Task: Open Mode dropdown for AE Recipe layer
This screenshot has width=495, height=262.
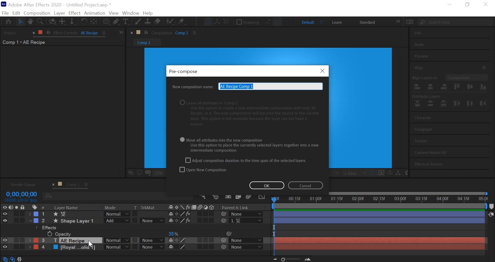Action: click(x=117, y=240)
